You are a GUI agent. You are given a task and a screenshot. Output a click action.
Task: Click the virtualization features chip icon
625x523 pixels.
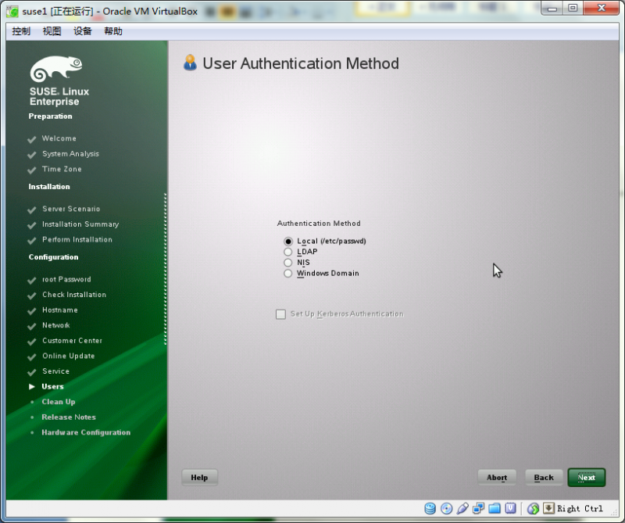click(510, 508)
